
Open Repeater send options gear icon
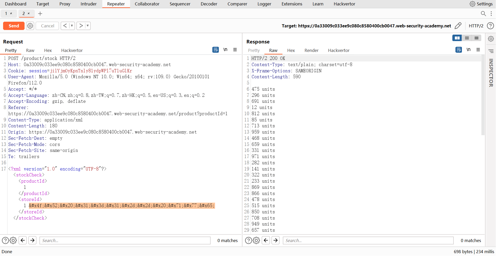tap(30, 26)
